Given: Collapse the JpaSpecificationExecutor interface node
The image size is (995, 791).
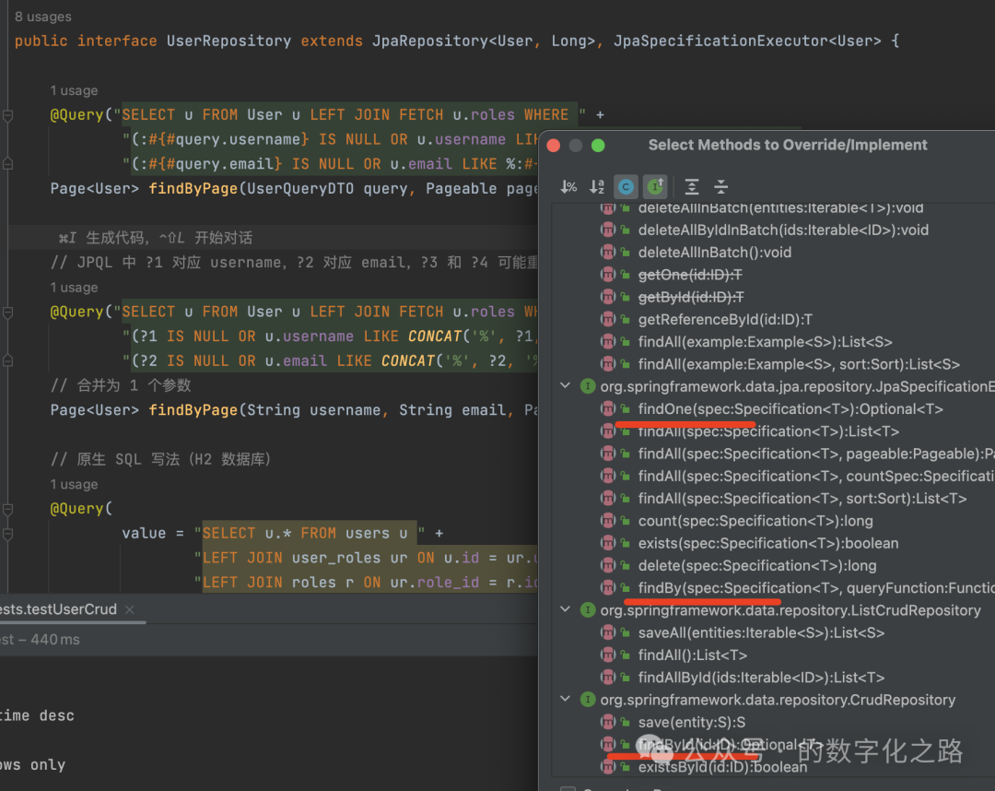Looking at the screenshot, I should [x=565, y=386].
